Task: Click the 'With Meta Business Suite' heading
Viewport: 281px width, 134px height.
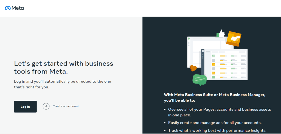Action: tap(215, 97)
